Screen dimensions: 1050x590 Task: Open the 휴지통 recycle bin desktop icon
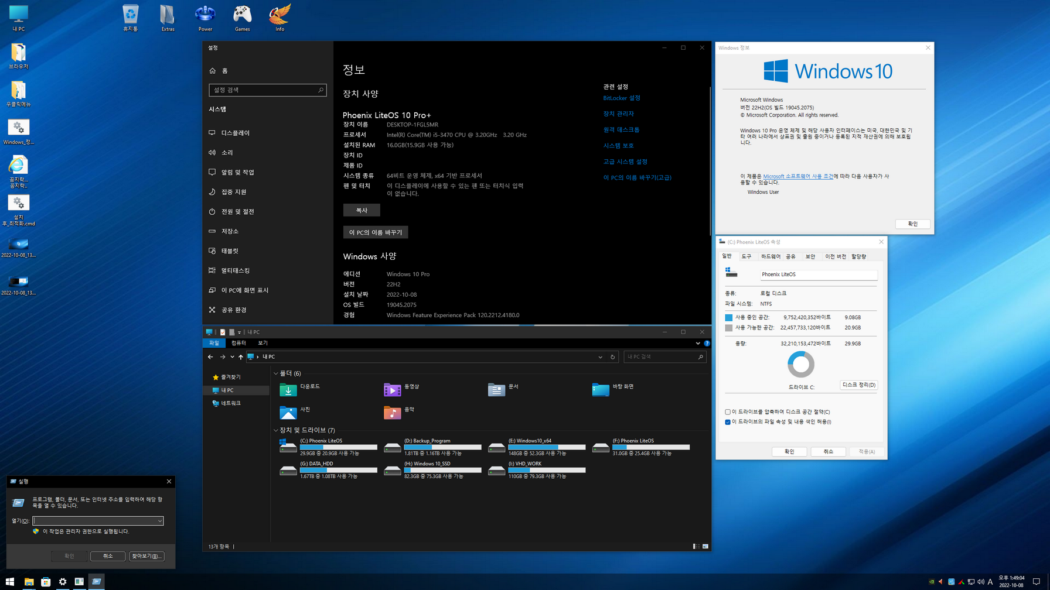130,18
